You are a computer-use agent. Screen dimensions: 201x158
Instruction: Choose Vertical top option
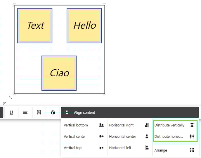tap(84, 148)
